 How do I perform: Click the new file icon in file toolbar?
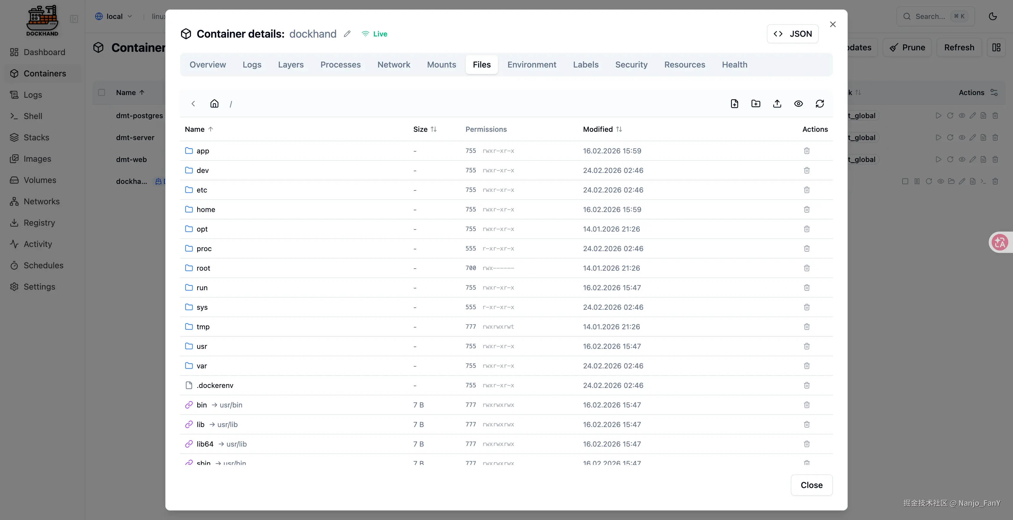pyautogui.click(x=734, y=104)
